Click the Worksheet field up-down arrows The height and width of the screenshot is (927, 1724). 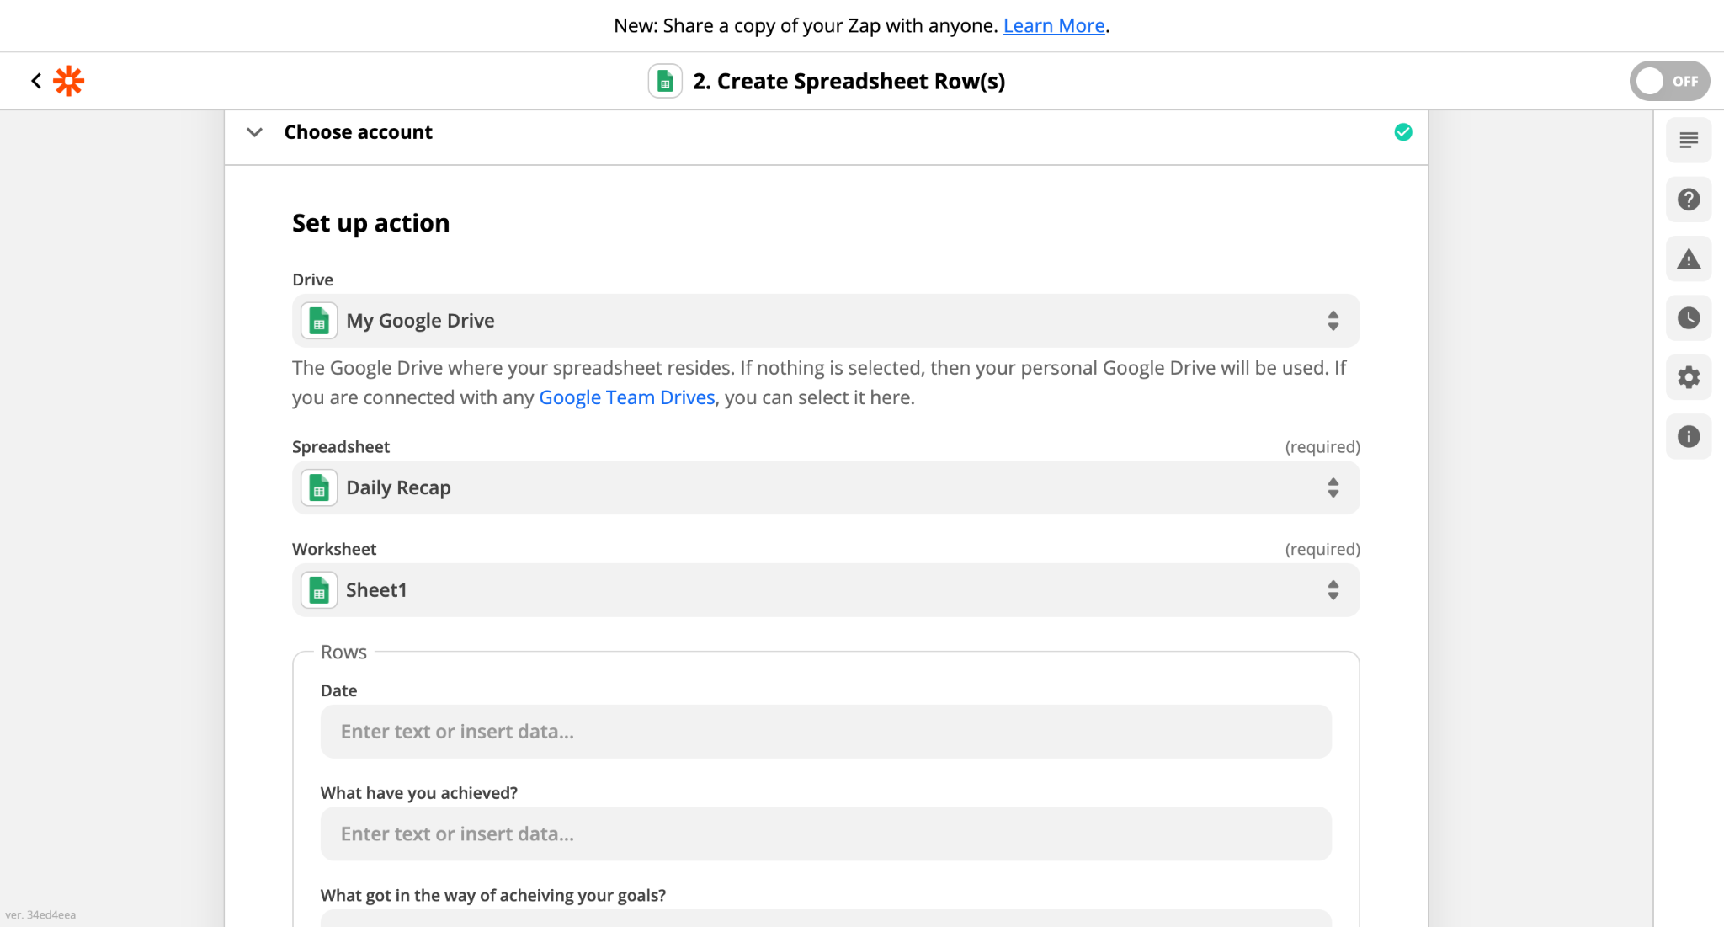click(x=1333, y=590)
